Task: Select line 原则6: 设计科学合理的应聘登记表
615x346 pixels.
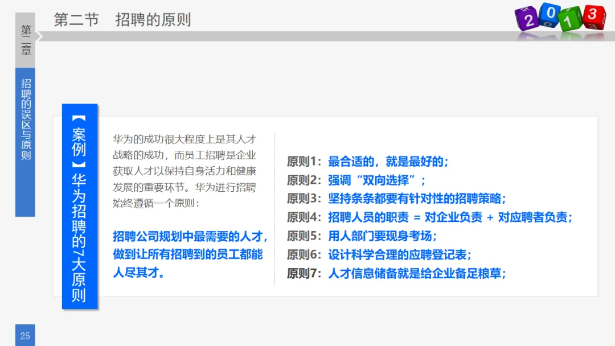Action: pyautogui.click(x=379, y=255)
